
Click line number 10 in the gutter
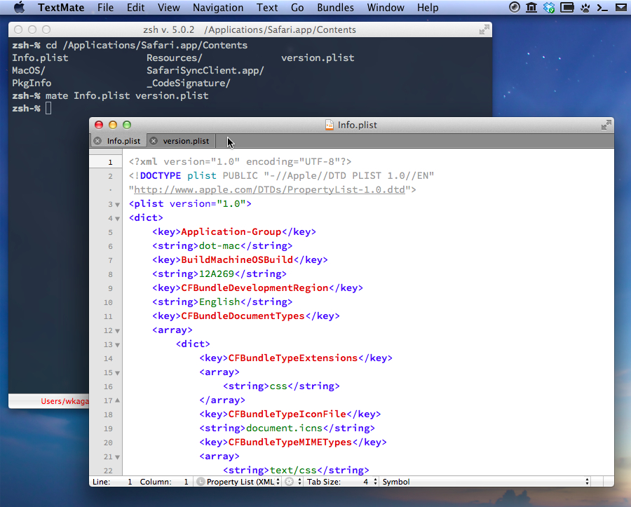pyautogui.click(x=108, y=303)
